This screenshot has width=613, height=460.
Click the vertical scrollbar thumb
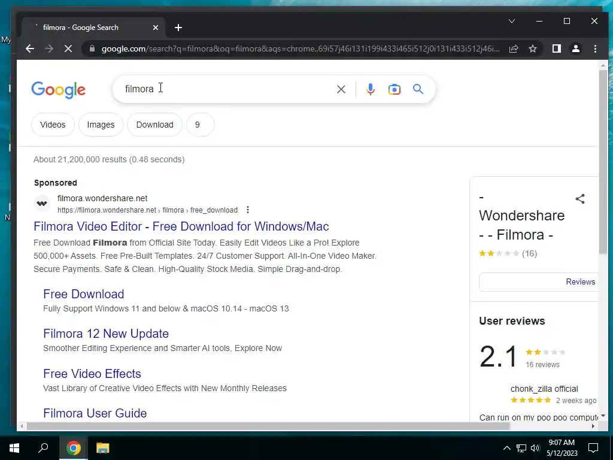[603, 162]
